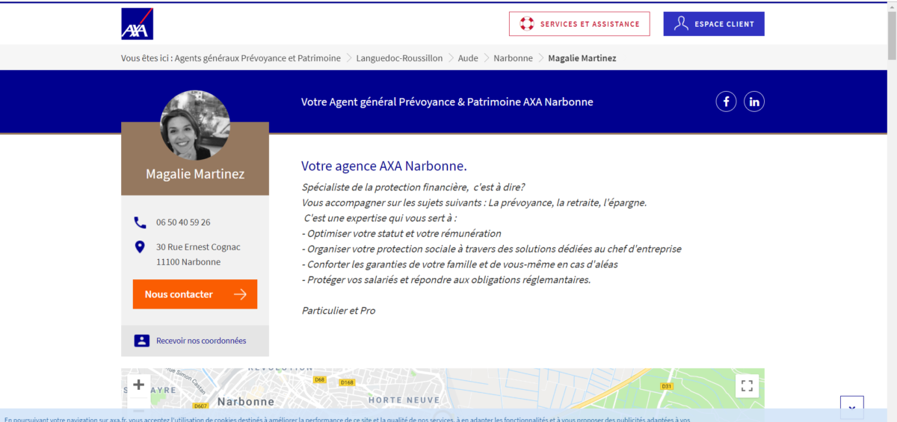
Task: Click phone number 06 50 40 59 26
Action: pos(183,223)
